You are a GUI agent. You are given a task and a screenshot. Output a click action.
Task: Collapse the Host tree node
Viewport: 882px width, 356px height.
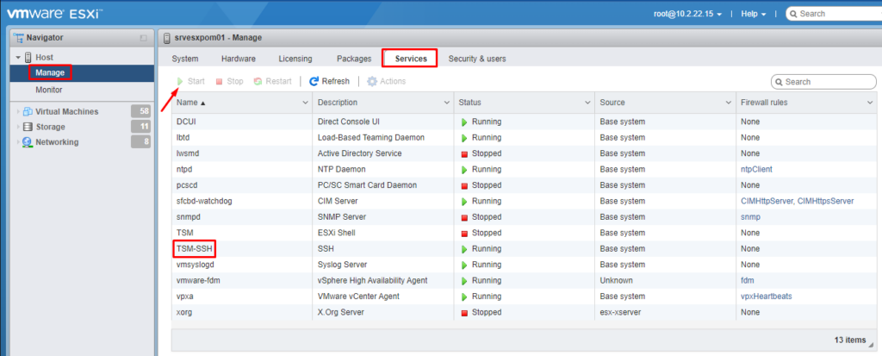19,58
